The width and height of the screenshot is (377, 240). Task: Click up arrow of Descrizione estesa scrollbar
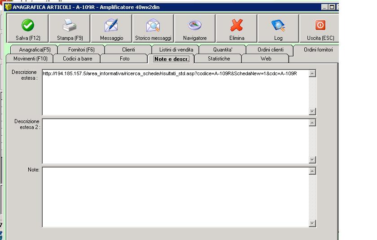pos(312,73)
